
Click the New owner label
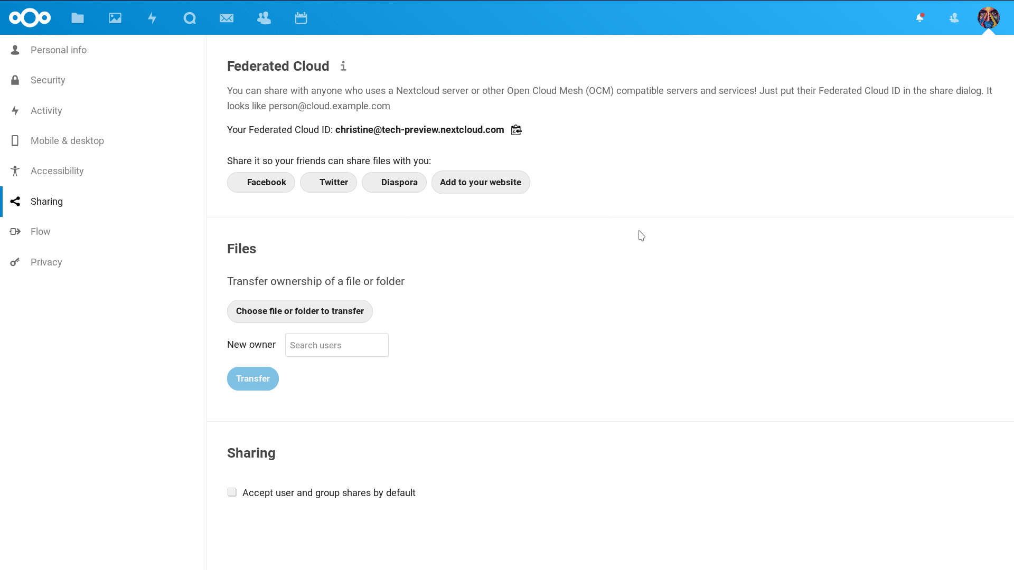pos(251,345)
